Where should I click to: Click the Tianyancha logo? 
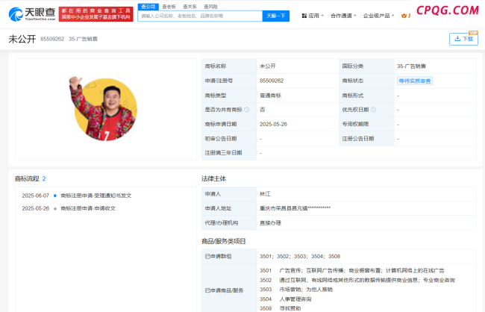(x=32, y=14)
